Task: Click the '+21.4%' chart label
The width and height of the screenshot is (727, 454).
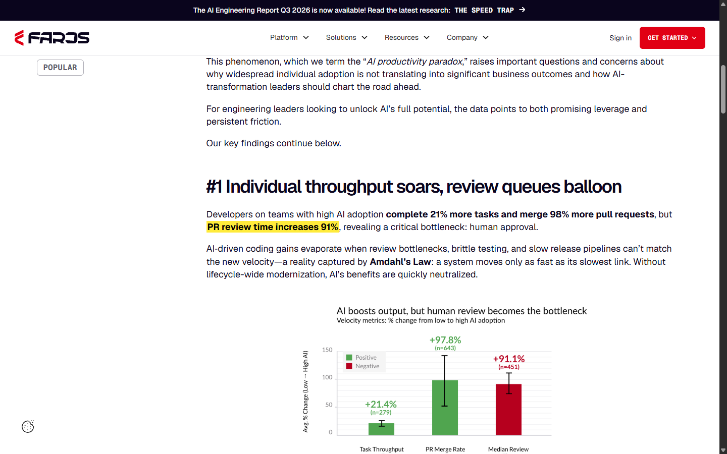Action: coord(381,404)
